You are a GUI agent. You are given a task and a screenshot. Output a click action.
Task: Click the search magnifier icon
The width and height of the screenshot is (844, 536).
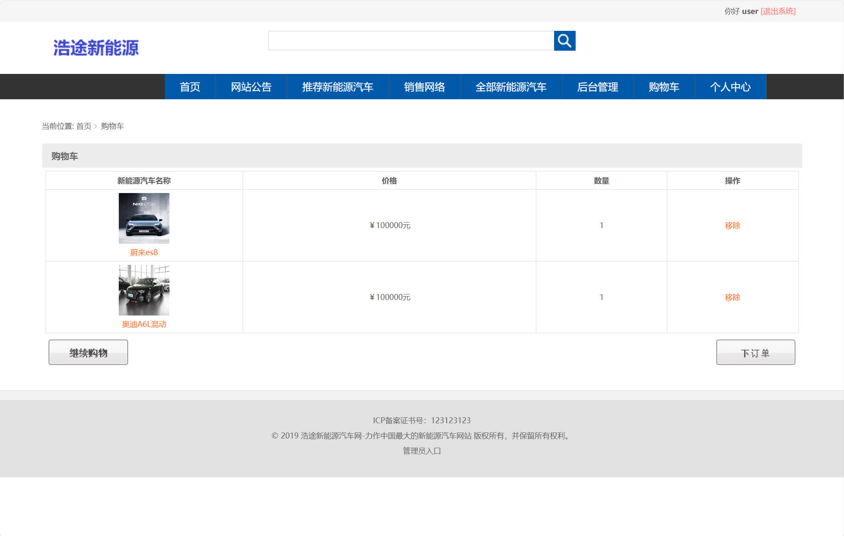(565, 41)
